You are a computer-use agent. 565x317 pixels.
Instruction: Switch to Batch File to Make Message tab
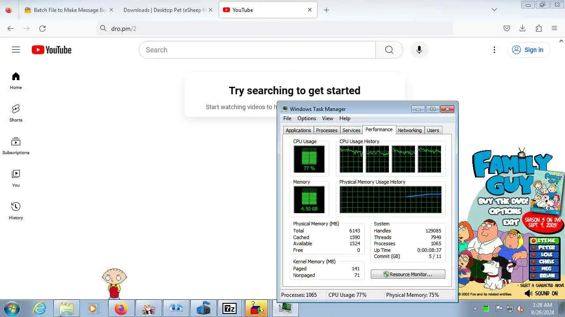(65, 10)
